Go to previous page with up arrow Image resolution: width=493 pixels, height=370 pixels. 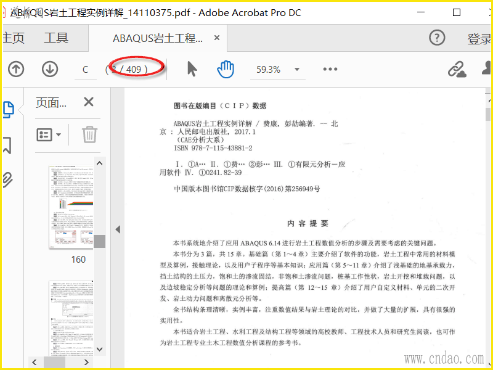(x=16, y=69)
